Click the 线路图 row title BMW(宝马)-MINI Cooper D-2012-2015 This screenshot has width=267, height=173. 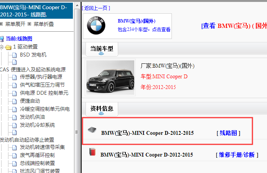pos(147,133)
